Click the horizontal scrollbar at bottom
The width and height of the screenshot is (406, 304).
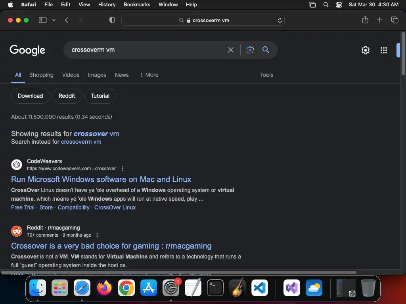pyautogui.click(x=179, y=272)
